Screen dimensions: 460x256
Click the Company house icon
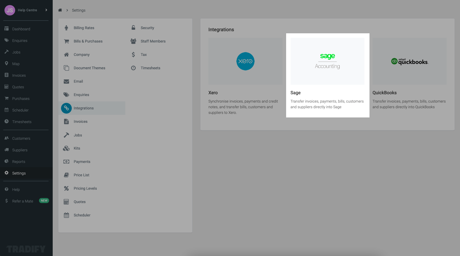coord(66,55)
